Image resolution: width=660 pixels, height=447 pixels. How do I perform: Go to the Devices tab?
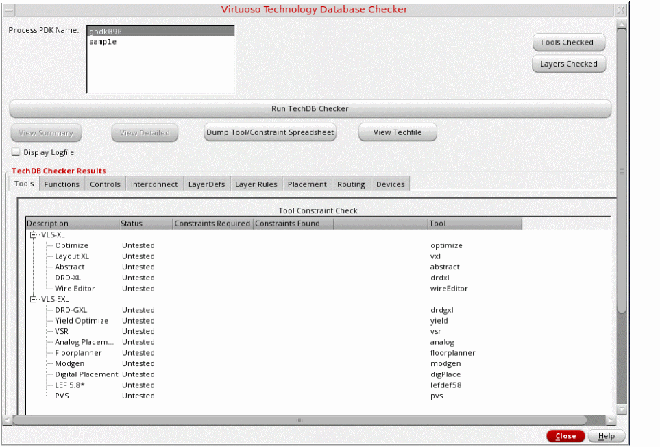[x=390, y=184]
